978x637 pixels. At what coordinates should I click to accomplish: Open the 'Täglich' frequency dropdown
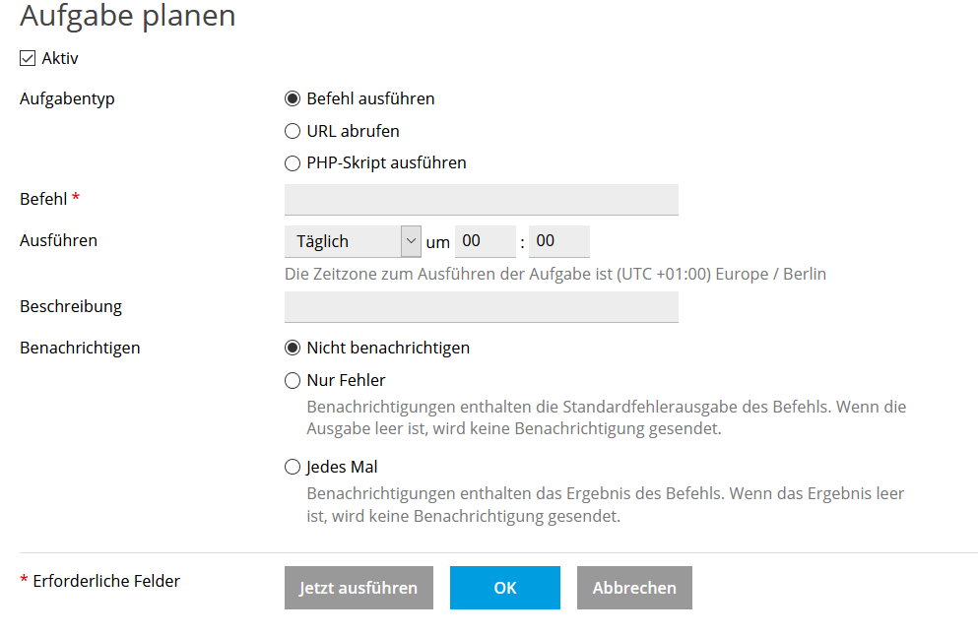[353, 241]
